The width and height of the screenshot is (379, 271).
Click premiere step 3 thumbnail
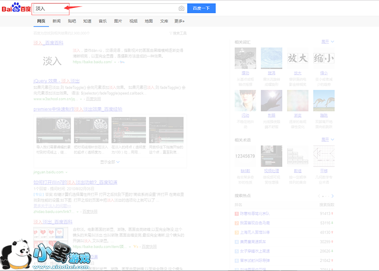[129, 130]
